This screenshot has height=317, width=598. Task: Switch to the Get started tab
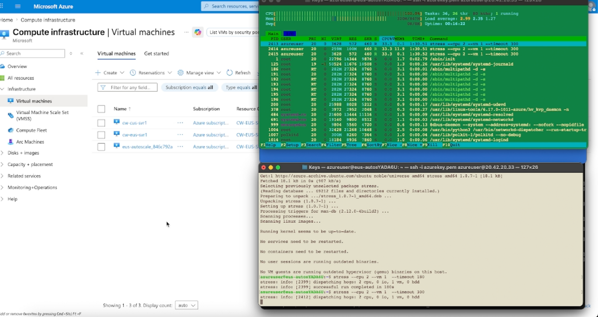click(156, 53)
